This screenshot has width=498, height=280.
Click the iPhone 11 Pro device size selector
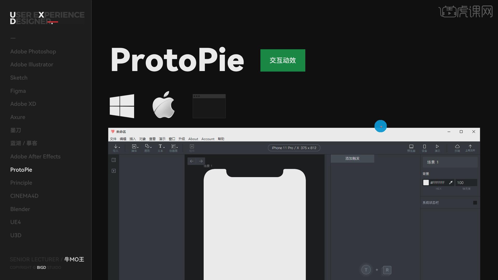click(294, 148)
